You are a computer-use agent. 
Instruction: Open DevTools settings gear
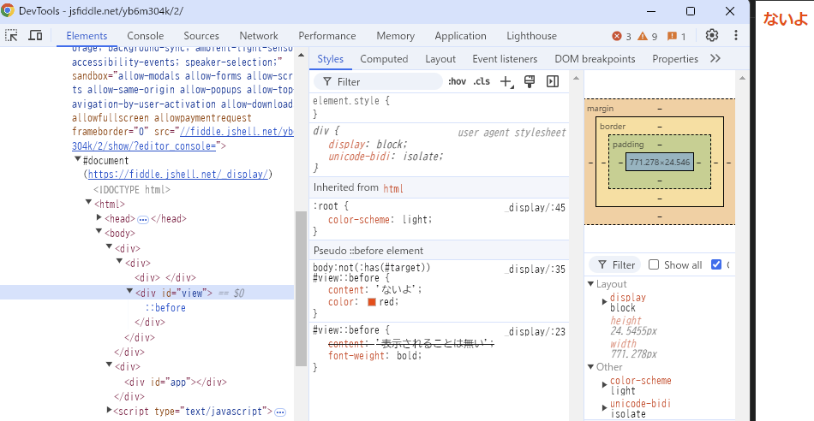pos(712,35)
